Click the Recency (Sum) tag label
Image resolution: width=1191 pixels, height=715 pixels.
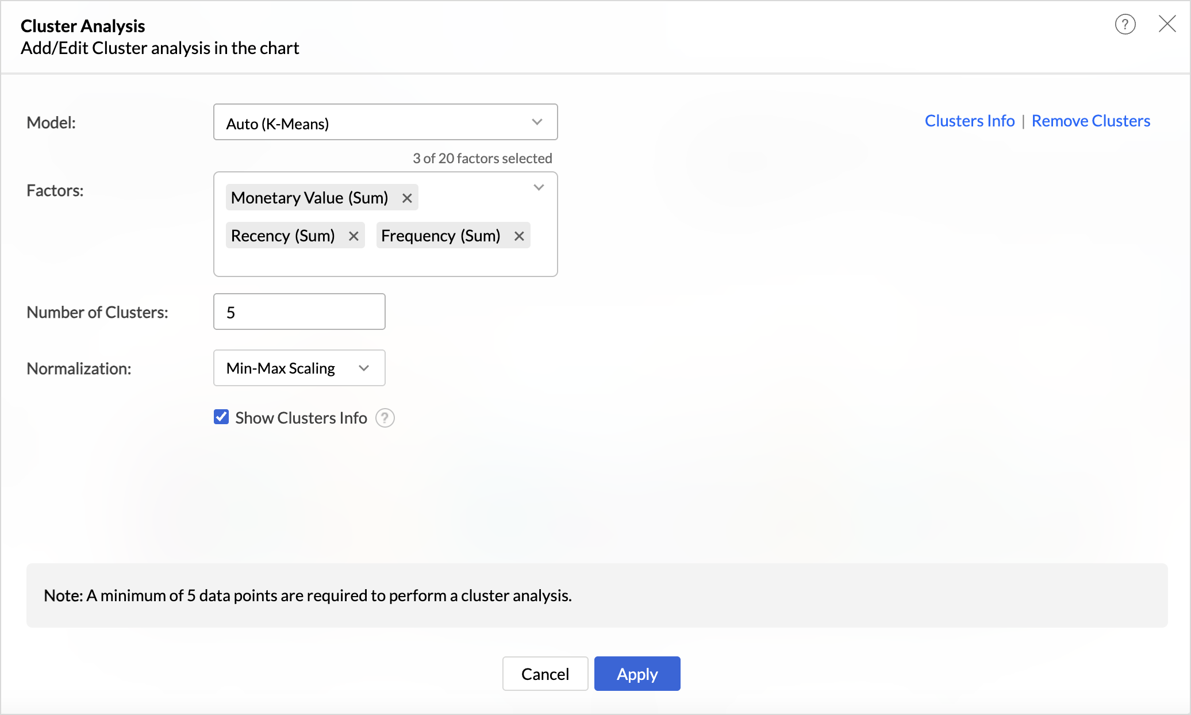(283, 236)
